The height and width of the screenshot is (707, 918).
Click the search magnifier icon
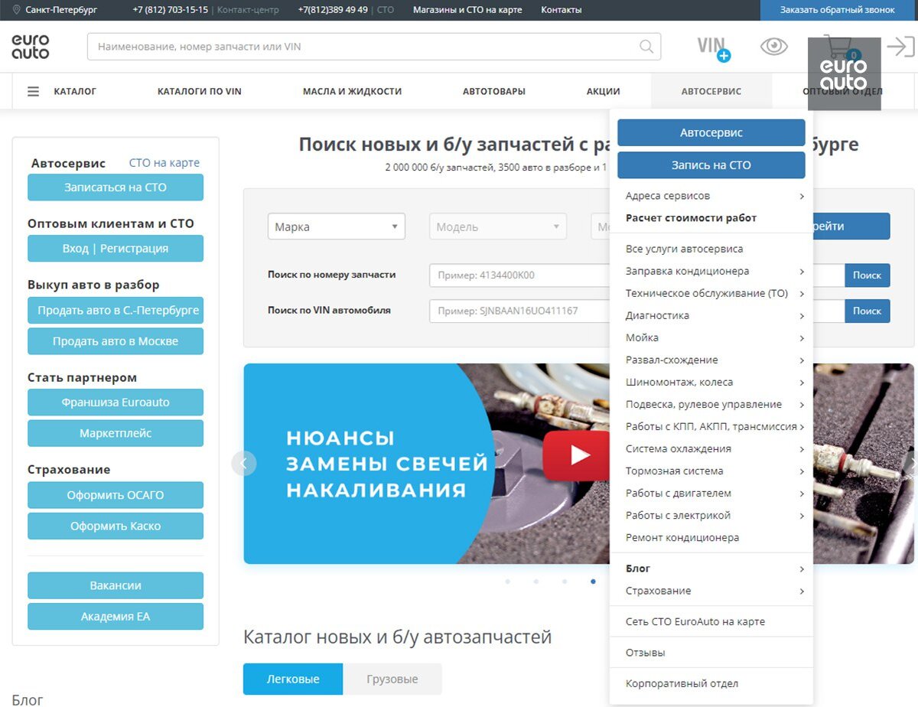click(x=646, y=47)
